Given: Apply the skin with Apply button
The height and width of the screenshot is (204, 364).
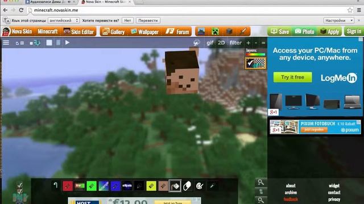Looking at the screenshot, I should pos(330,32).
